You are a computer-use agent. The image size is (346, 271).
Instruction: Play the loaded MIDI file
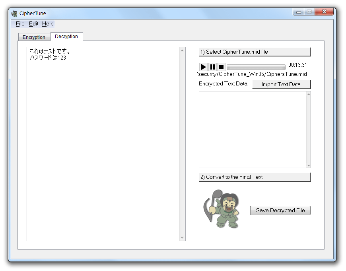[203, 67]
